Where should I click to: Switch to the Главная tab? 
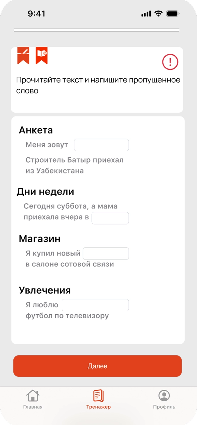[x=33, y=400]
